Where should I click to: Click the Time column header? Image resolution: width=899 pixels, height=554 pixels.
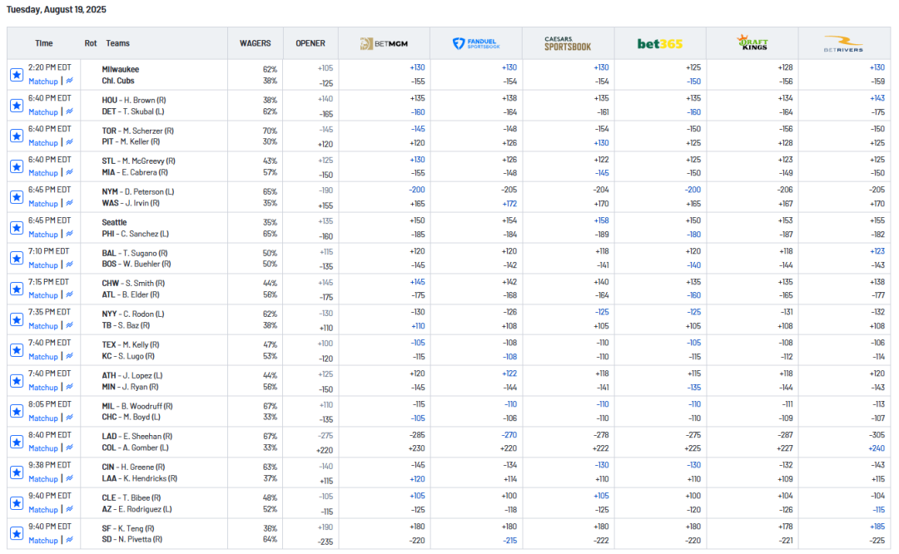(x=43, y=43)
